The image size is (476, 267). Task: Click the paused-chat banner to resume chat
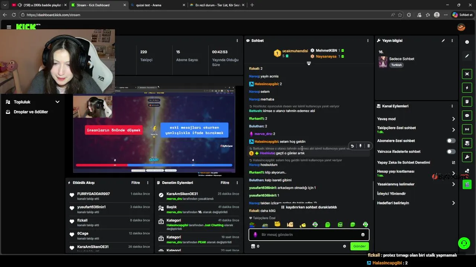pyautogui.click(x=309, y=207)
